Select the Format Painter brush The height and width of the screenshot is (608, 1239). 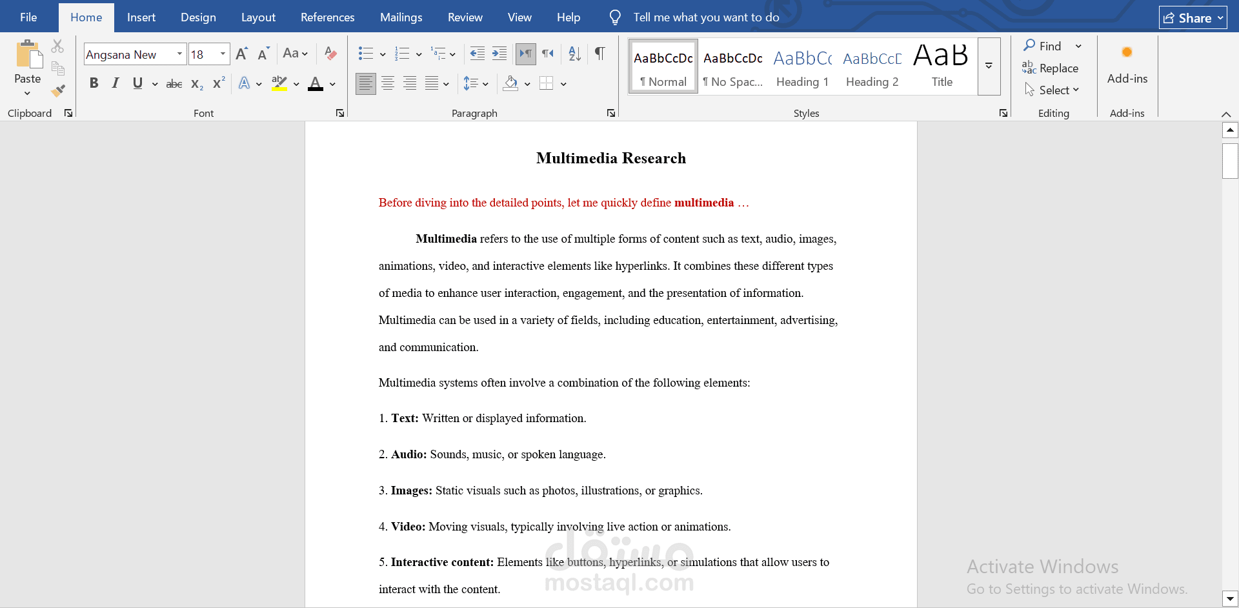57,90
